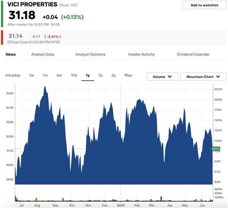This screenshot has height=208, width=228.
Task: Select Intraday chart range
Action: click(x=13, y=75)
